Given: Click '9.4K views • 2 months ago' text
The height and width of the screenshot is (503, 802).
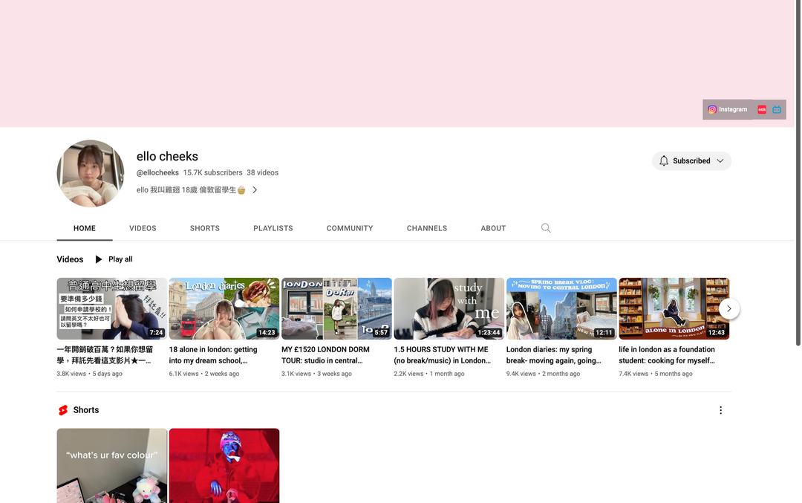Looking at the screenshot, I should pyautogui.click(x=543, y=374).
